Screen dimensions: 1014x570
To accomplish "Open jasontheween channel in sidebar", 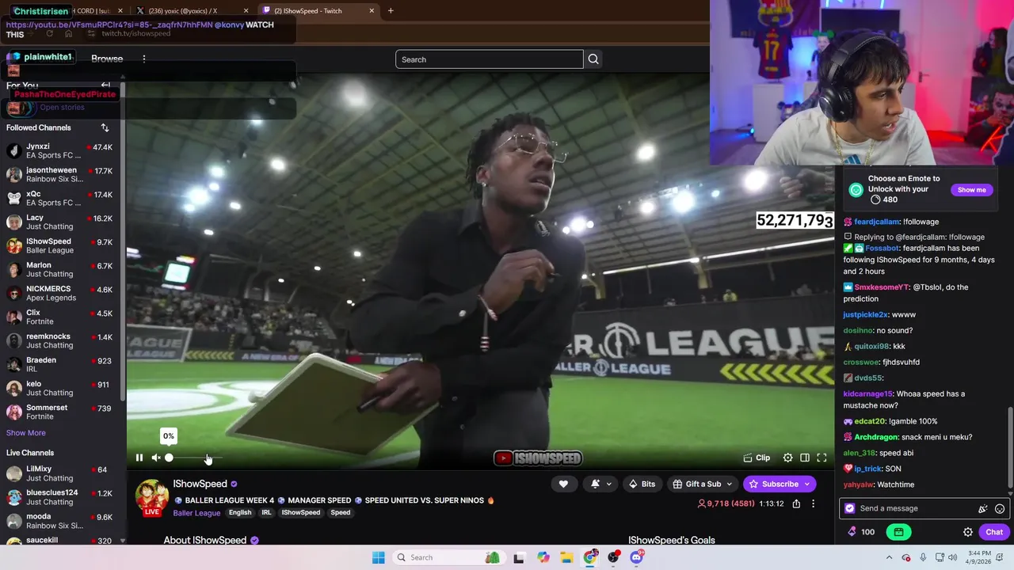I will coord(60,175).
